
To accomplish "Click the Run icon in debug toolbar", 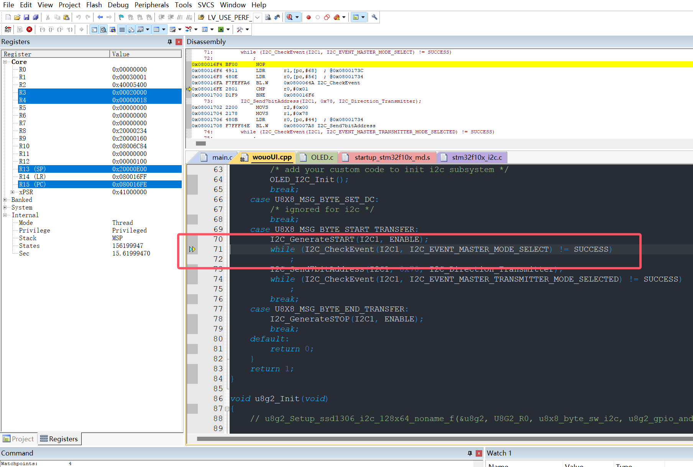I will (20, 29).
